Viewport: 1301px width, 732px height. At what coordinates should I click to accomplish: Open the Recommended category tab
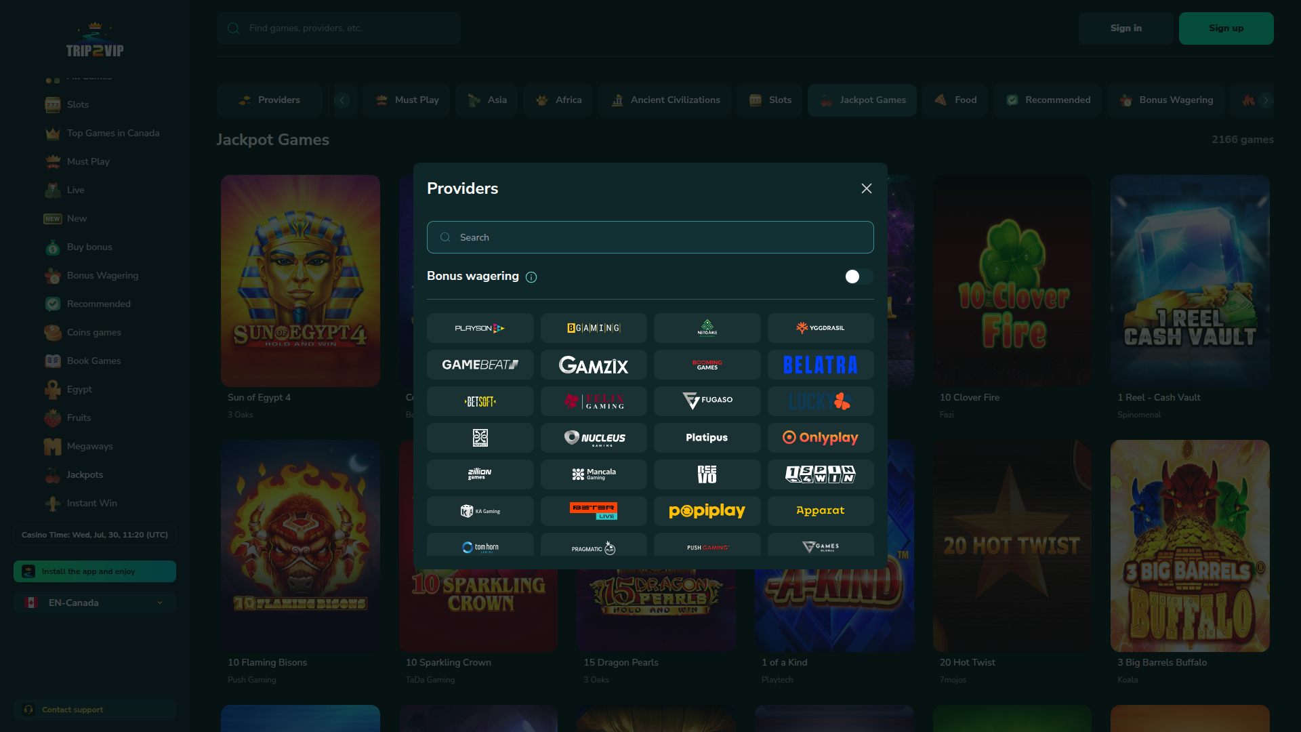point(1048,100)
